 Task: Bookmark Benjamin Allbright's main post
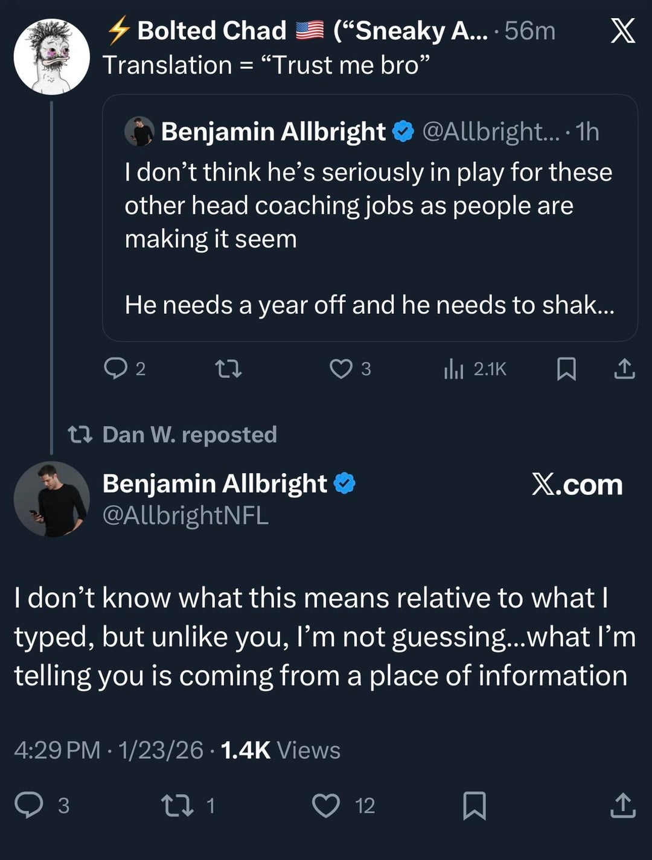pyautogui.click(x=474, y=805)
